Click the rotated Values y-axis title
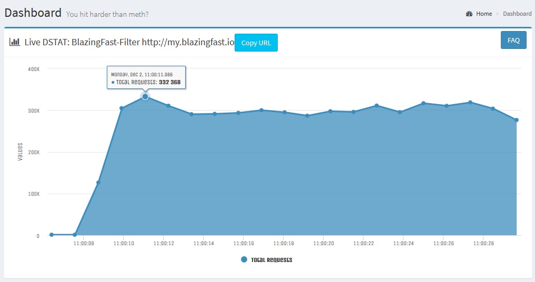This screenshot has height=282, width=535. [20, 152]
